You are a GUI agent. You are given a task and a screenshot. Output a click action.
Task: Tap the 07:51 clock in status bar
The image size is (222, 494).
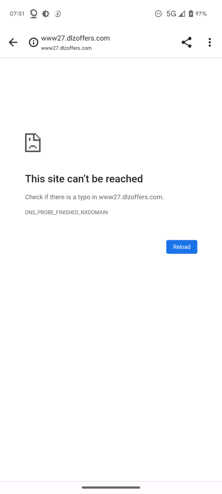tap(17, 14)
